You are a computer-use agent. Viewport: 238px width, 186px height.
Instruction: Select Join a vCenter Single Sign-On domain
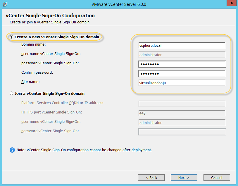click(11, 94)
